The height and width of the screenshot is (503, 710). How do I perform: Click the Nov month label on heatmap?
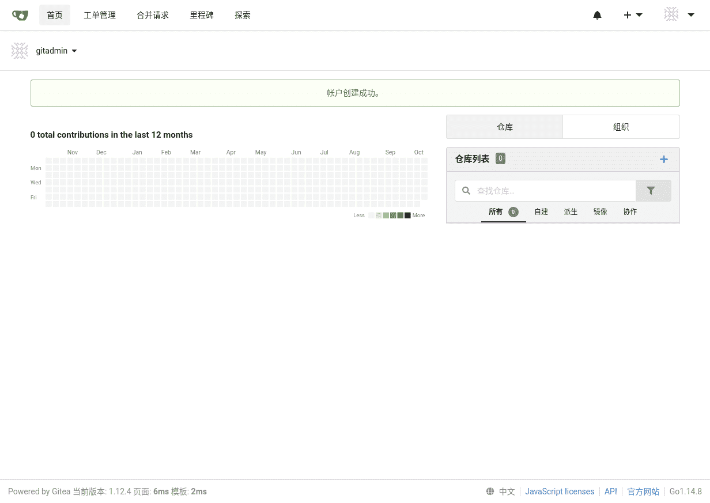click(x=73, y=152)
